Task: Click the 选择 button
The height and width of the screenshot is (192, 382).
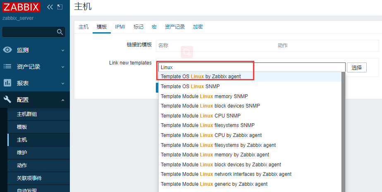Action: pos(357,67)
